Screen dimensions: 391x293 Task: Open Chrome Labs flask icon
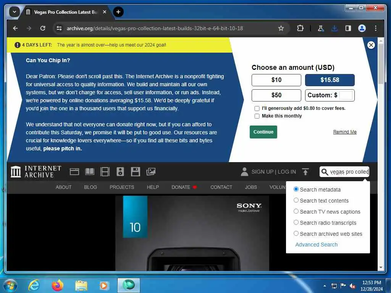pyautogui.click(x=321, y=28)
